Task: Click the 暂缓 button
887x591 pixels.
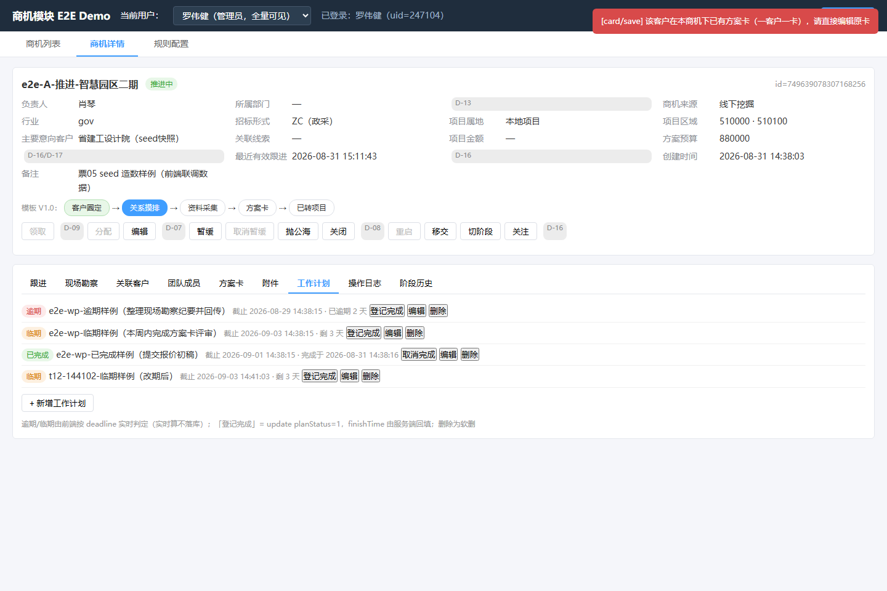Action: [x=205, y=231]
